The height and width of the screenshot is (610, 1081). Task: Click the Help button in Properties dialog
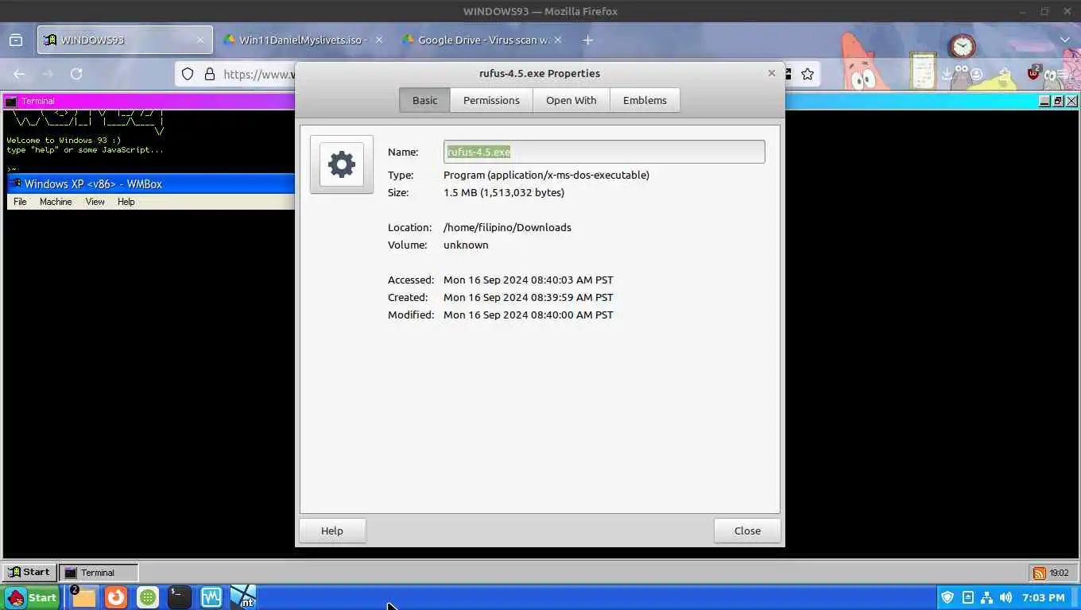click(332, 531)
